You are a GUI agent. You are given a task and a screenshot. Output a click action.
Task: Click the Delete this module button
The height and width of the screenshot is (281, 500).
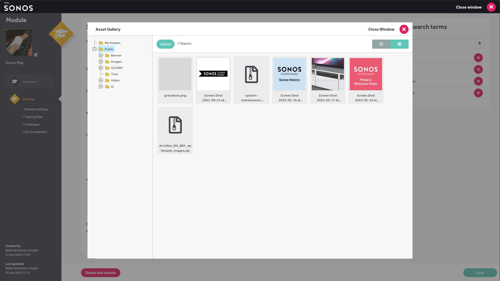tap(101, 273)
